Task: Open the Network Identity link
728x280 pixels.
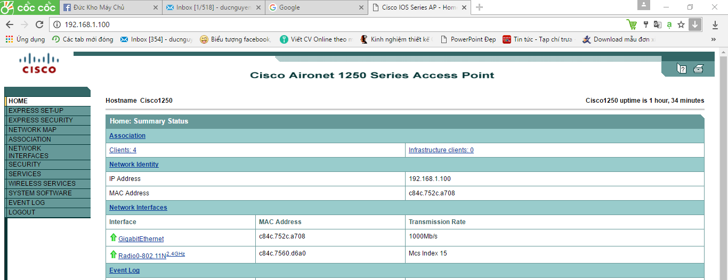Action: 134,164
